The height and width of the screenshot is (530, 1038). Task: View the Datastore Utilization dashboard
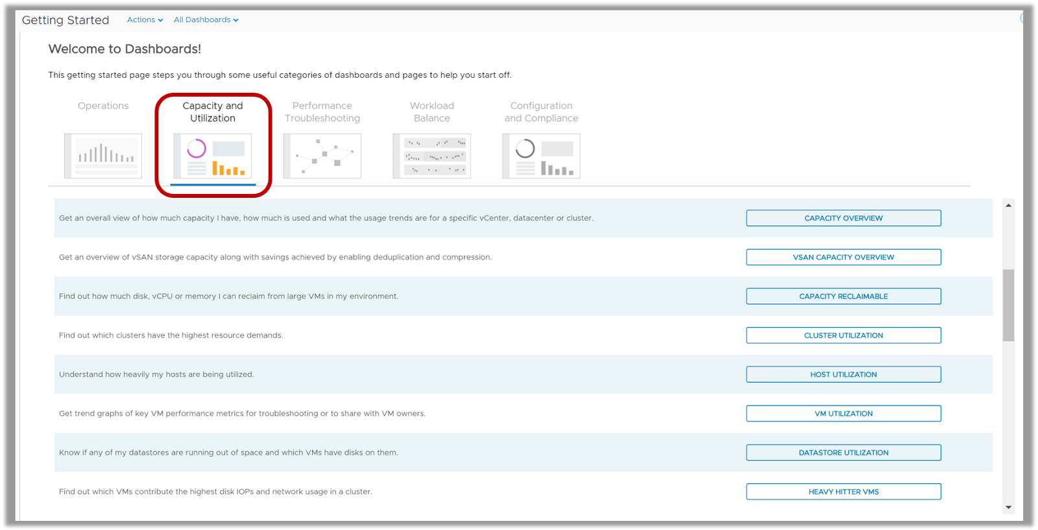[x=843, y=452]
